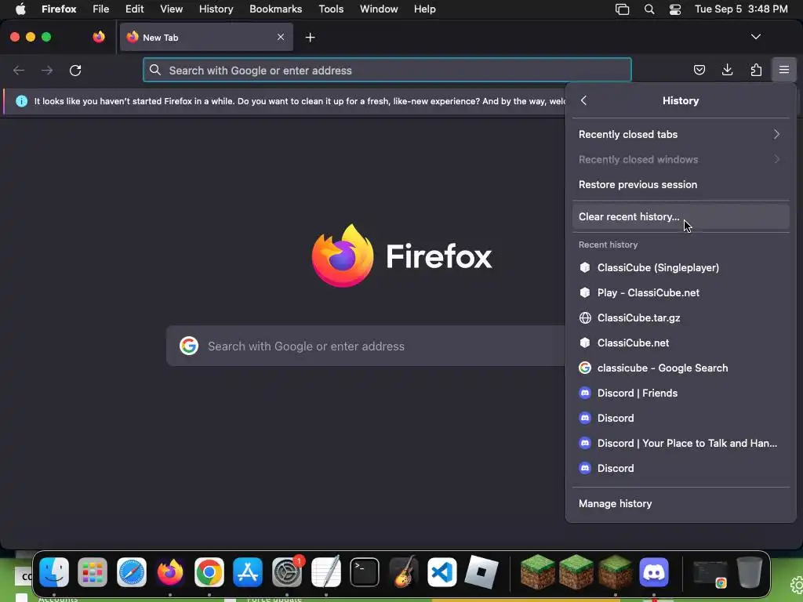Open the View menu
803x602 pixels.
[x=171, y=9]
